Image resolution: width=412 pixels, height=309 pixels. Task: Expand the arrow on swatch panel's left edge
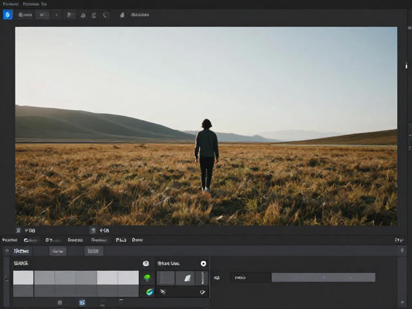[x=6, y=279]
